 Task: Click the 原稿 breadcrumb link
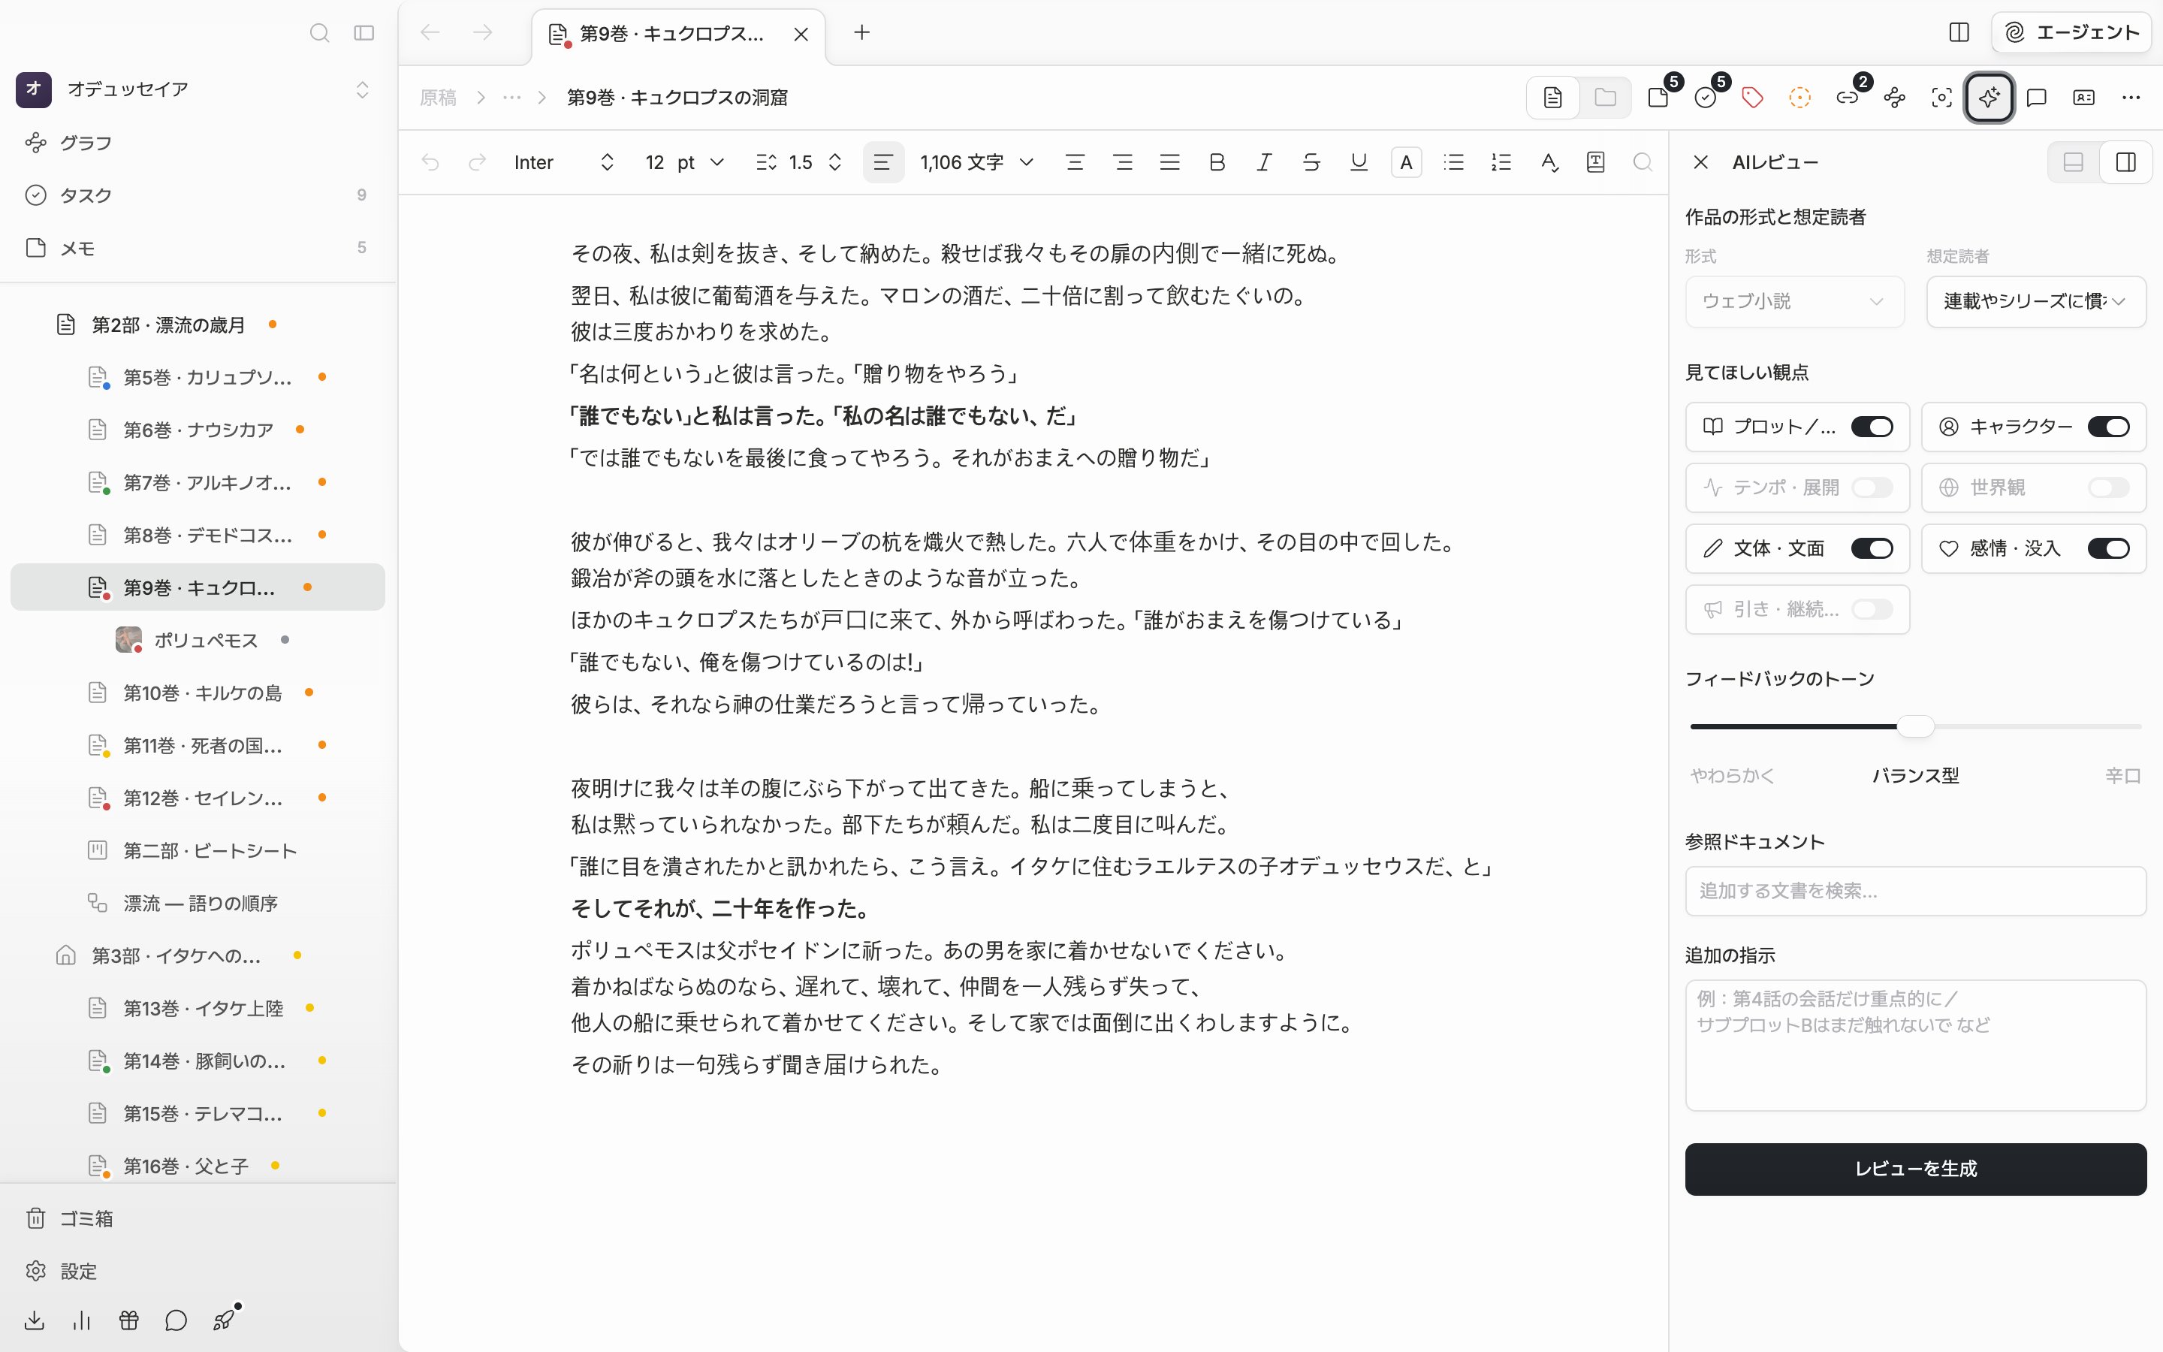(x=438, y=97)
